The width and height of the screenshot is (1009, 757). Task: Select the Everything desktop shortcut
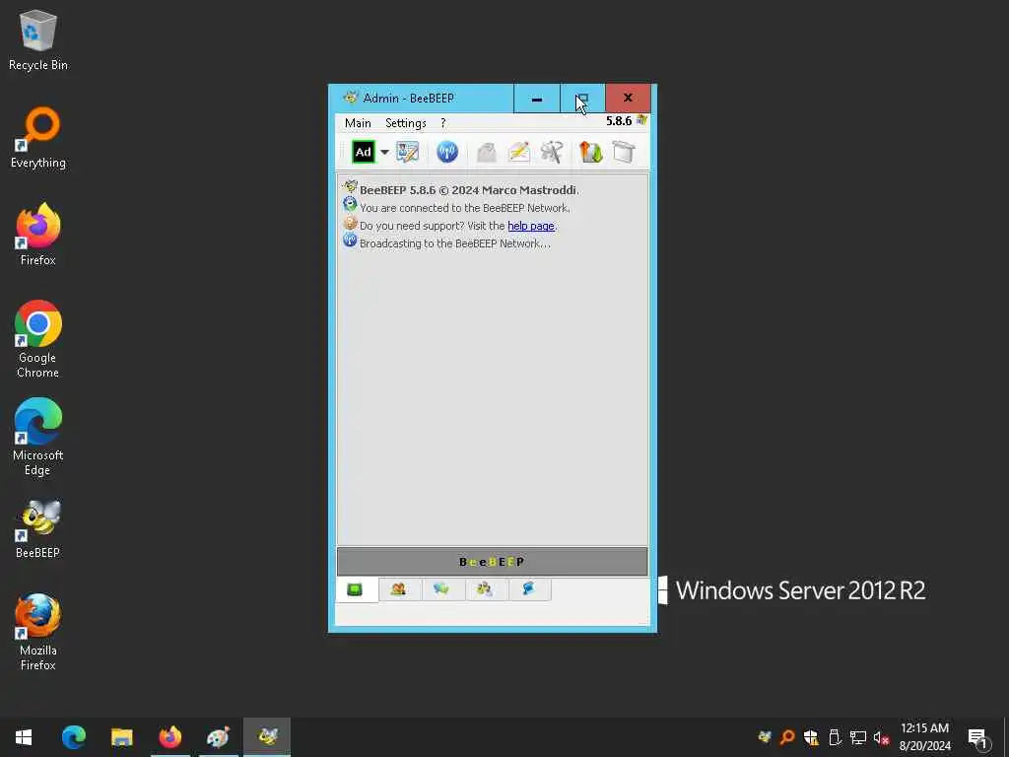click(x=38, y=138)
